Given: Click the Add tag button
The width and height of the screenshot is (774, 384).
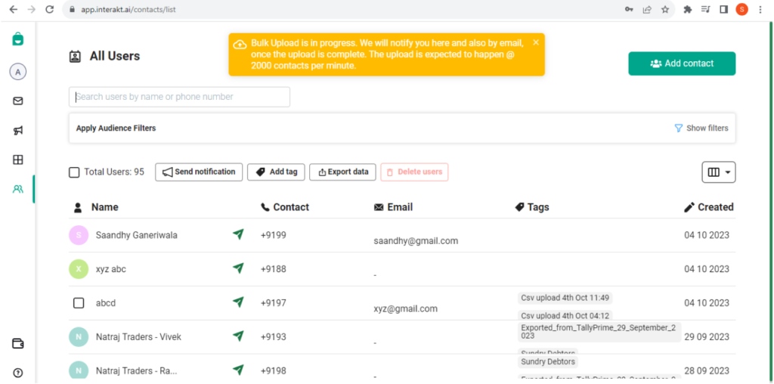Looking at the screenshot, I should point(276,172).
